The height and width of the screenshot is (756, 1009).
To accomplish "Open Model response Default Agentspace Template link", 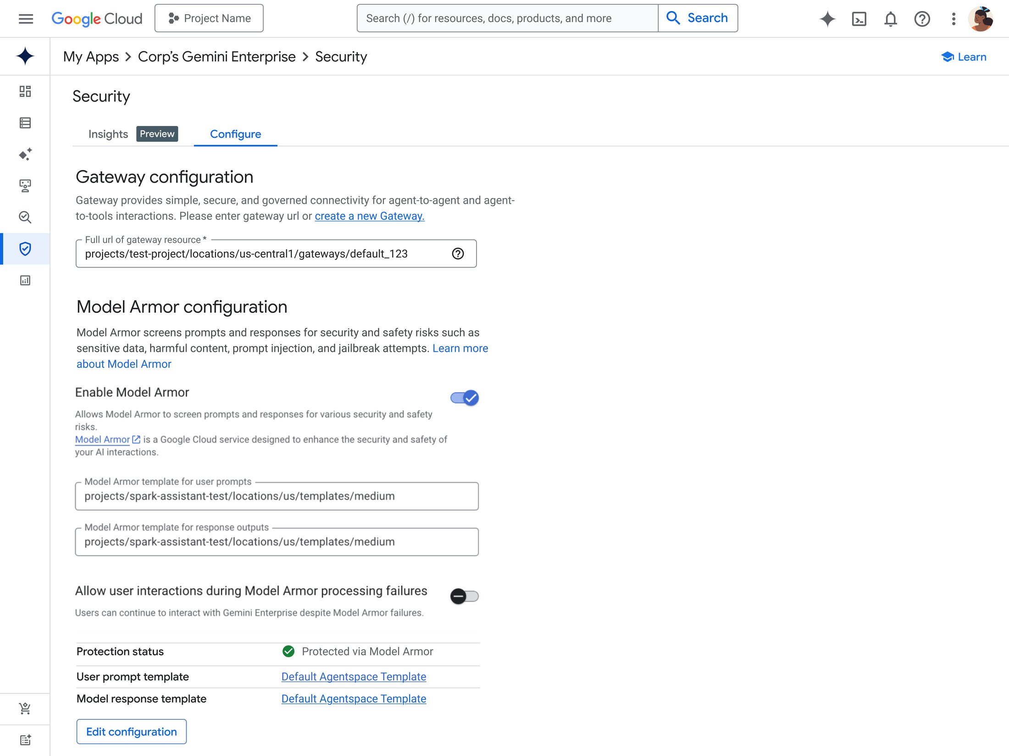I will point(354,698).
